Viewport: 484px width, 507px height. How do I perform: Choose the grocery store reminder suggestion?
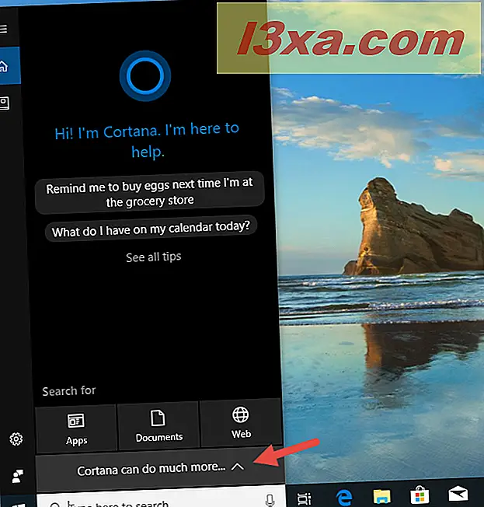point(150,193)
